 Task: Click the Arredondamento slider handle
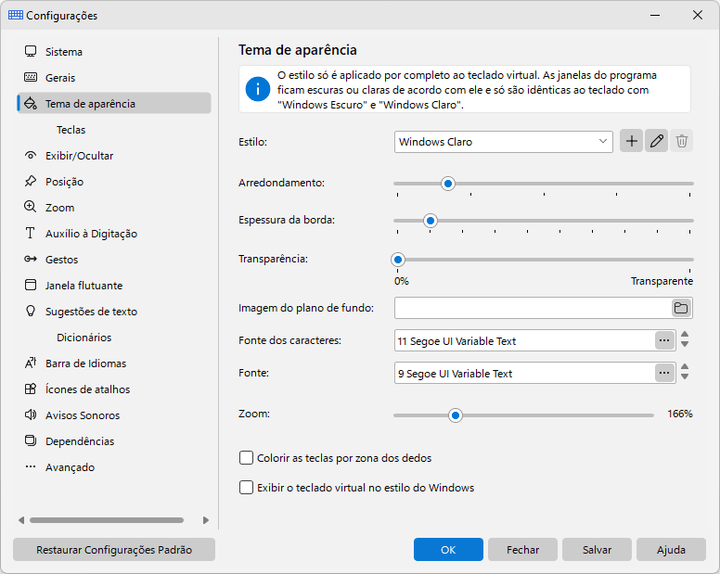pyautogui.click(x=448, y=184)
